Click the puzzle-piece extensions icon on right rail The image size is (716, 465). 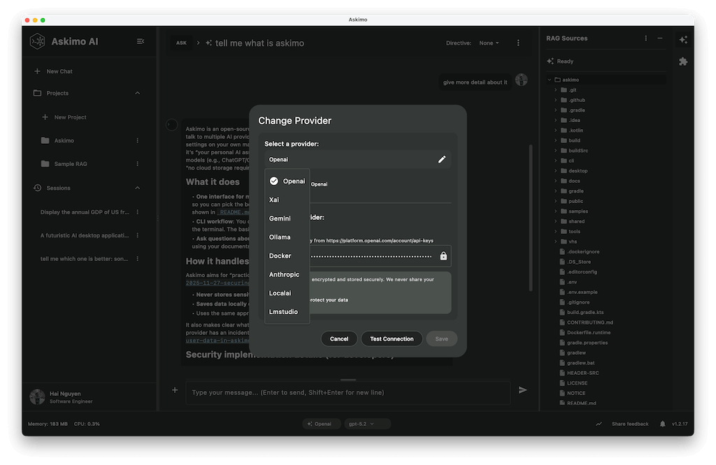pyautogui.click(x=684, y=61)
